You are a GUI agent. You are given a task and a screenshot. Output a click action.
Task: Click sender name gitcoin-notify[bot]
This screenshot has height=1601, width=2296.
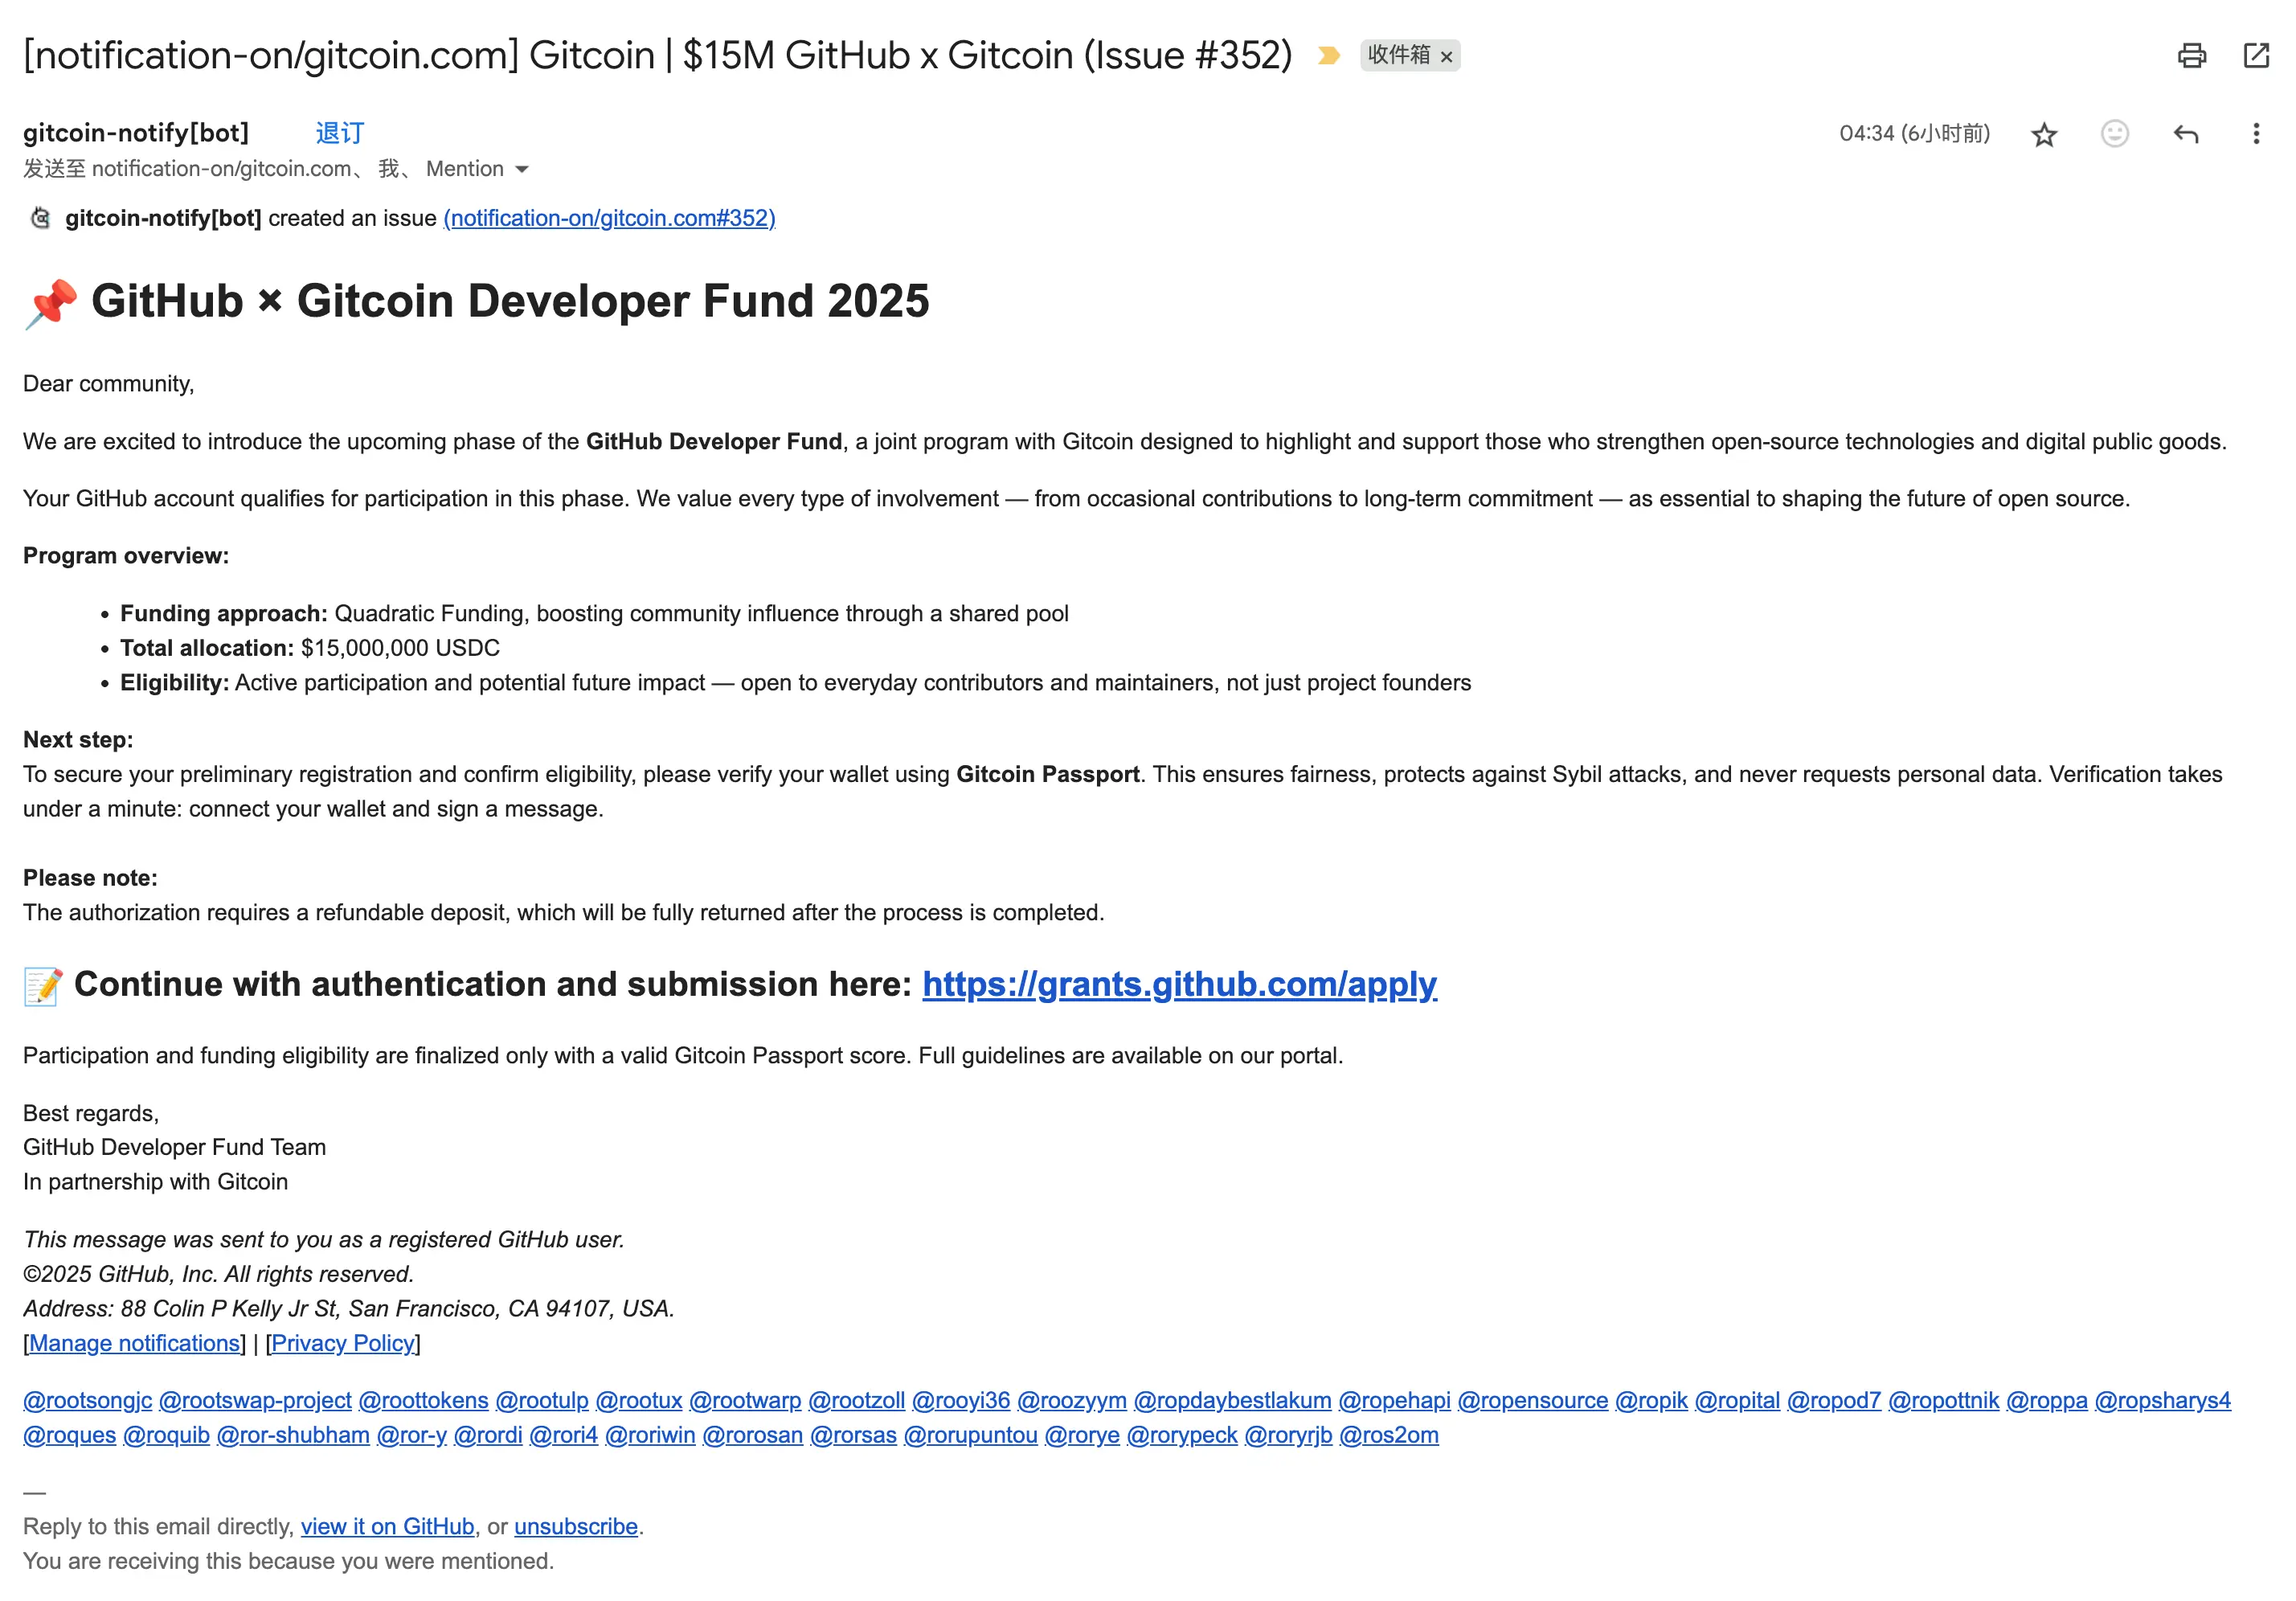[x=136, y=133]
